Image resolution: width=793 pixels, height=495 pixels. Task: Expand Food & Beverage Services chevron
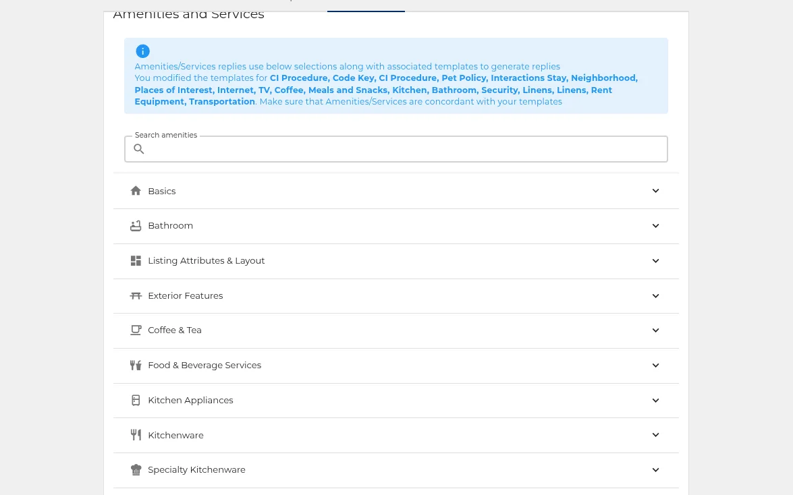pos(655,365)
